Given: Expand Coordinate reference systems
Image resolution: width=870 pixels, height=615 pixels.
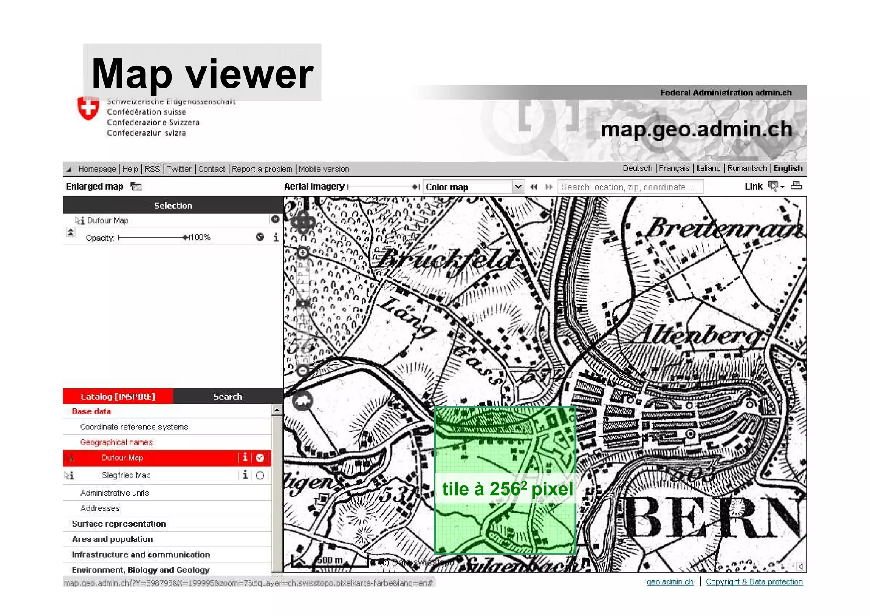Looking at the screenshot, I should click(x=134, y=426).
